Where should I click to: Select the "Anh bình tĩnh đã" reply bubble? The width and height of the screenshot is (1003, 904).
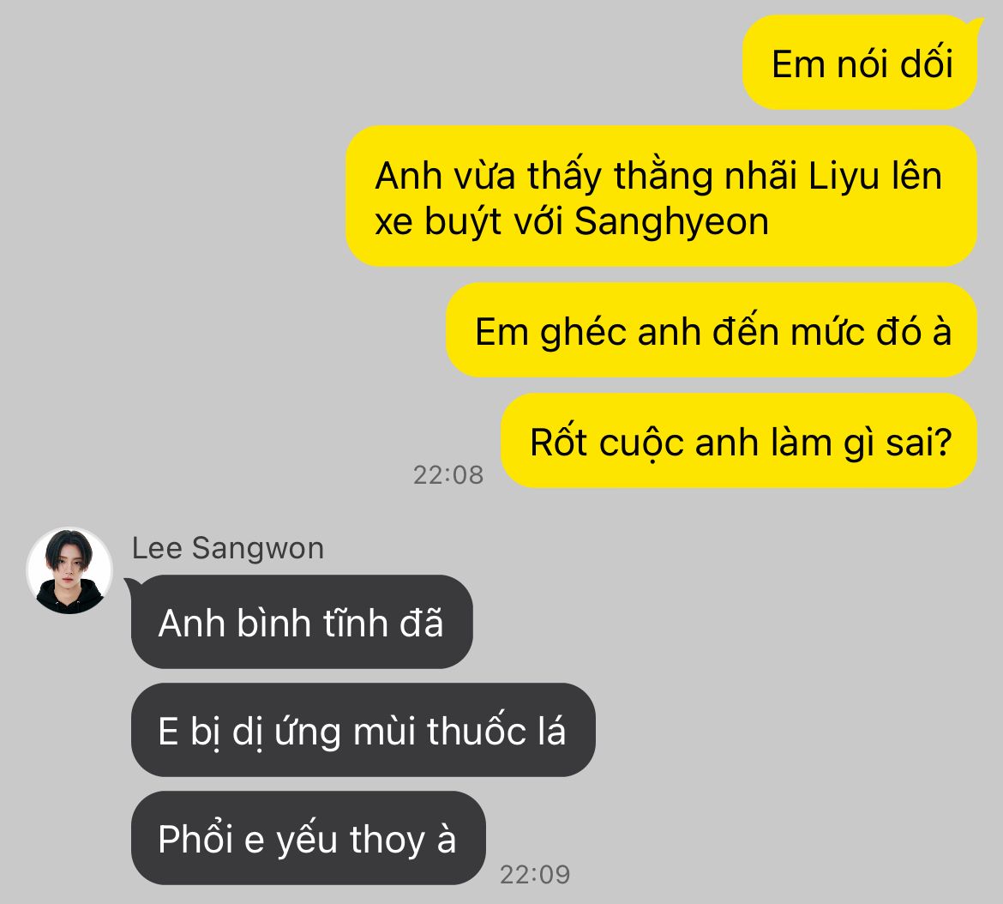point(302,622)
